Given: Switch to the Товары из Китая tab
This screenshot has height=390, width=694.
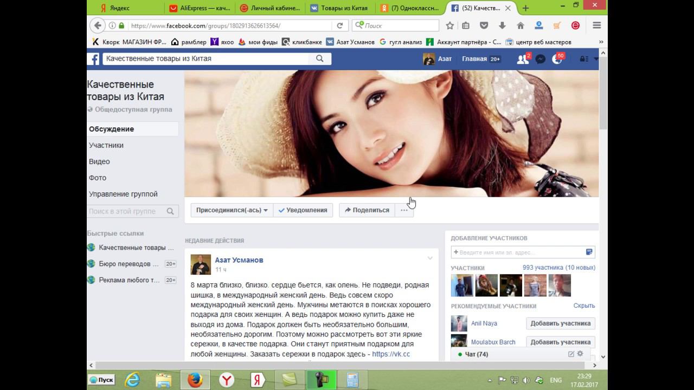Looking at the screenshot, I should (340, 8).
